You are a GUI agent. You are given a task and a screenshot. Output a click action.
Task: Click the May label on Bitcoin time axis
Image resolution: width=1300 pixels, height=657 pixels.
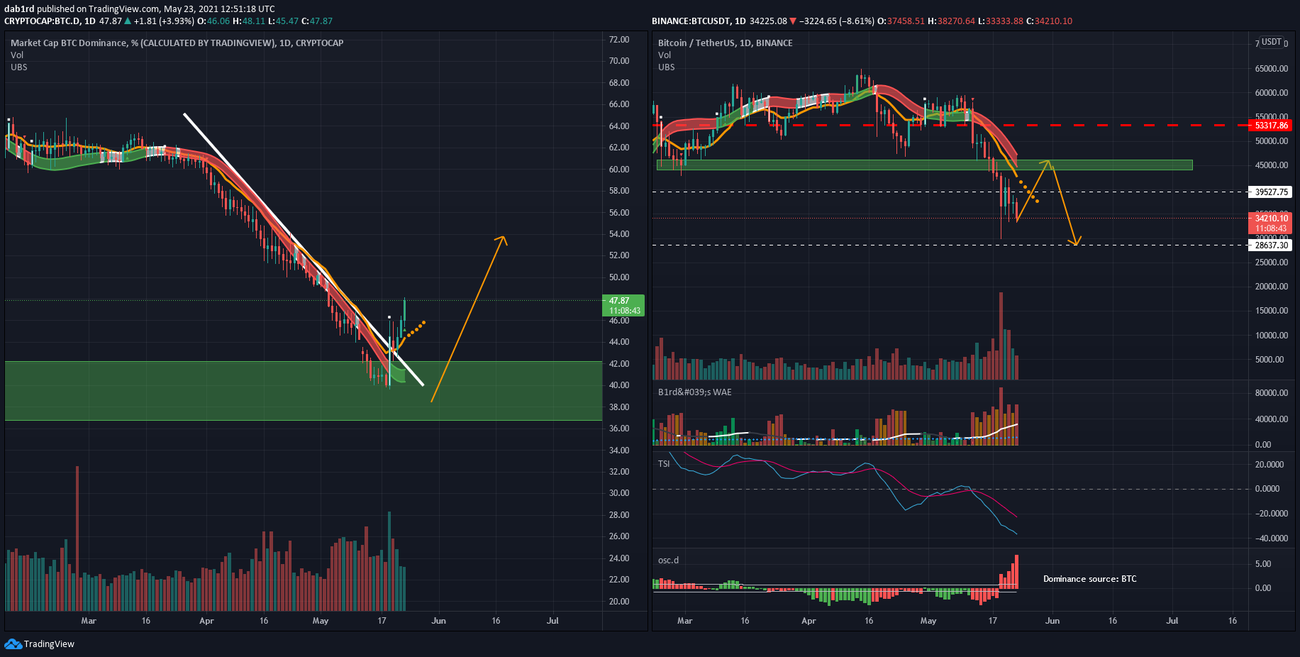pos(928,621)
